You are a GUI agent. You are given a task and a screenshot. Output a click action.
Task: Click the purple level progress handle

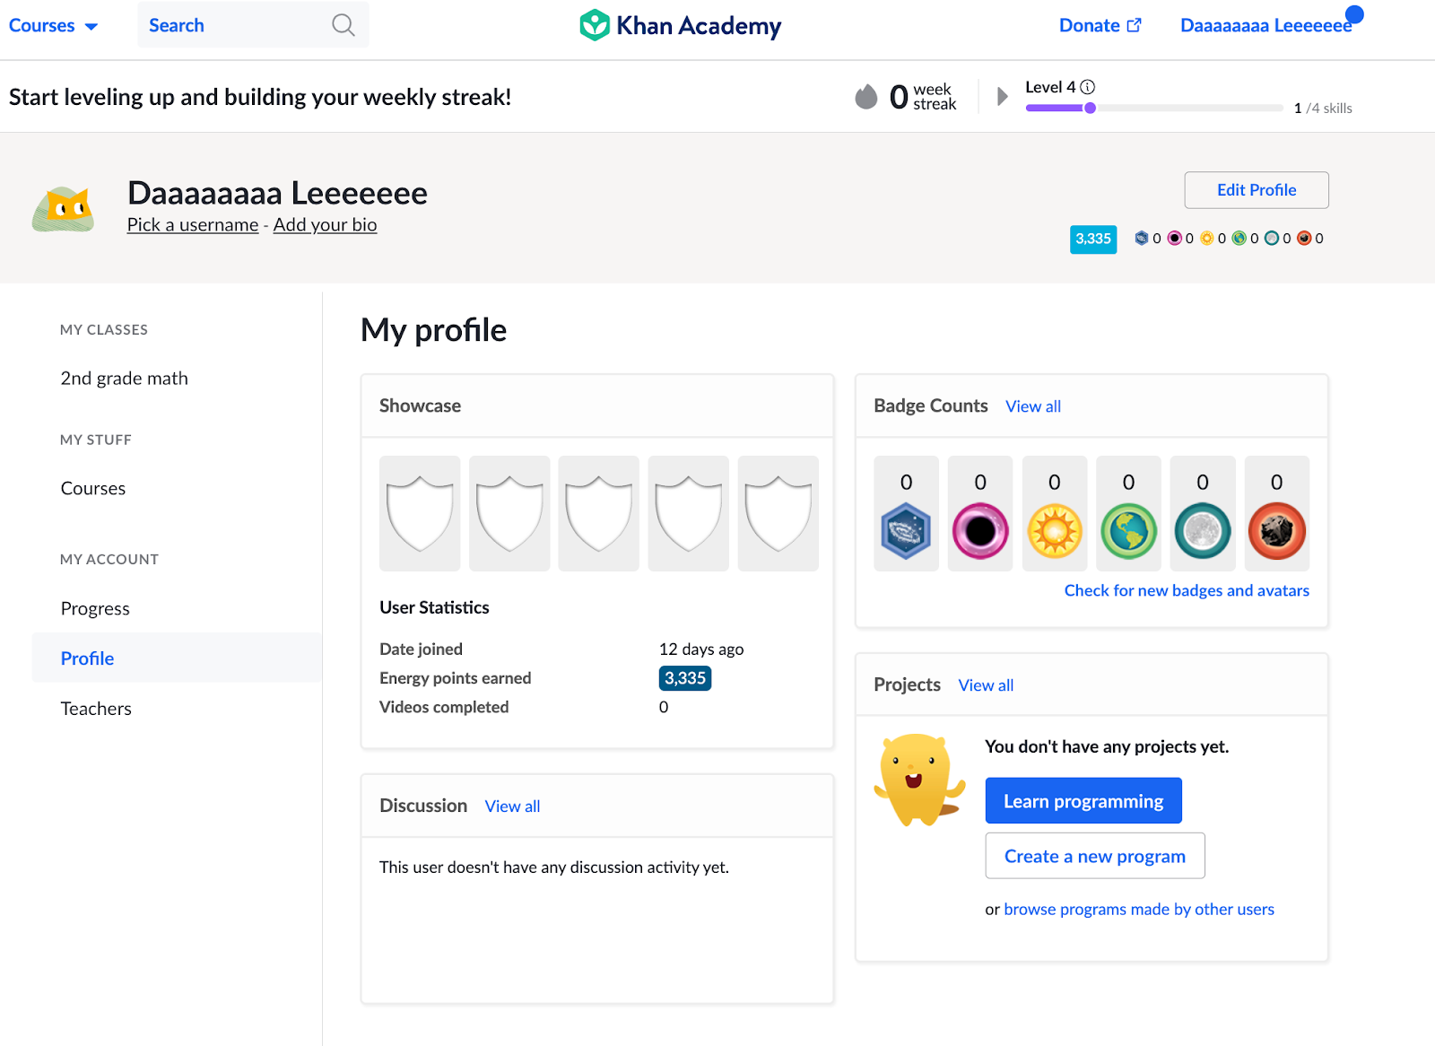1090,108
